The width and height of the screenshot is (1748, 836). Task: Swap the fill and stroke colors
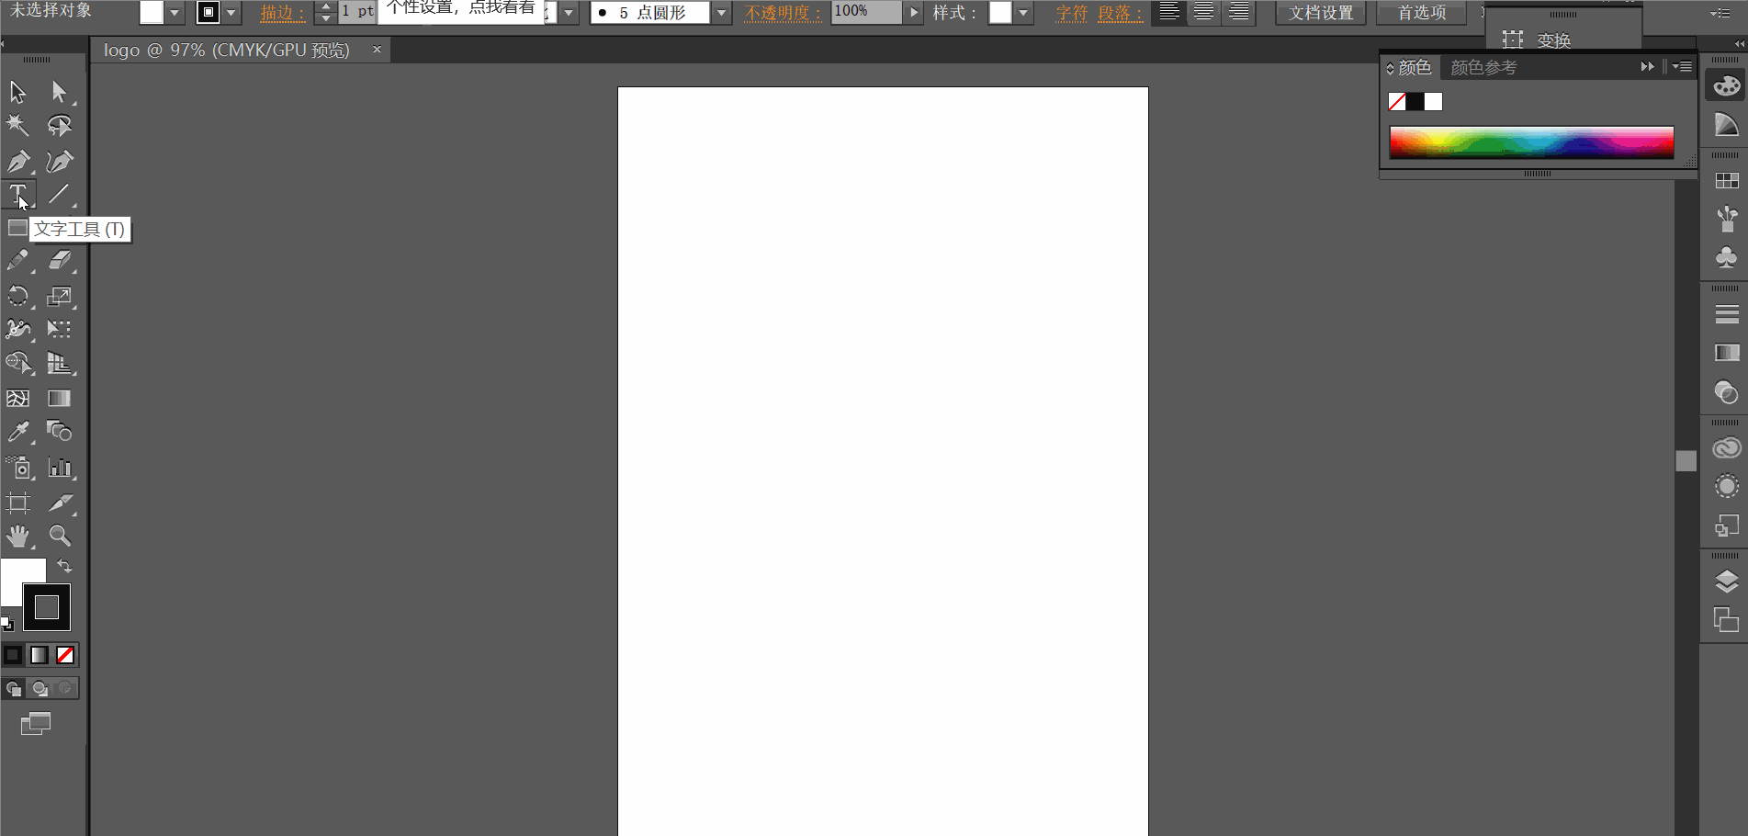[x=65, y=567]
